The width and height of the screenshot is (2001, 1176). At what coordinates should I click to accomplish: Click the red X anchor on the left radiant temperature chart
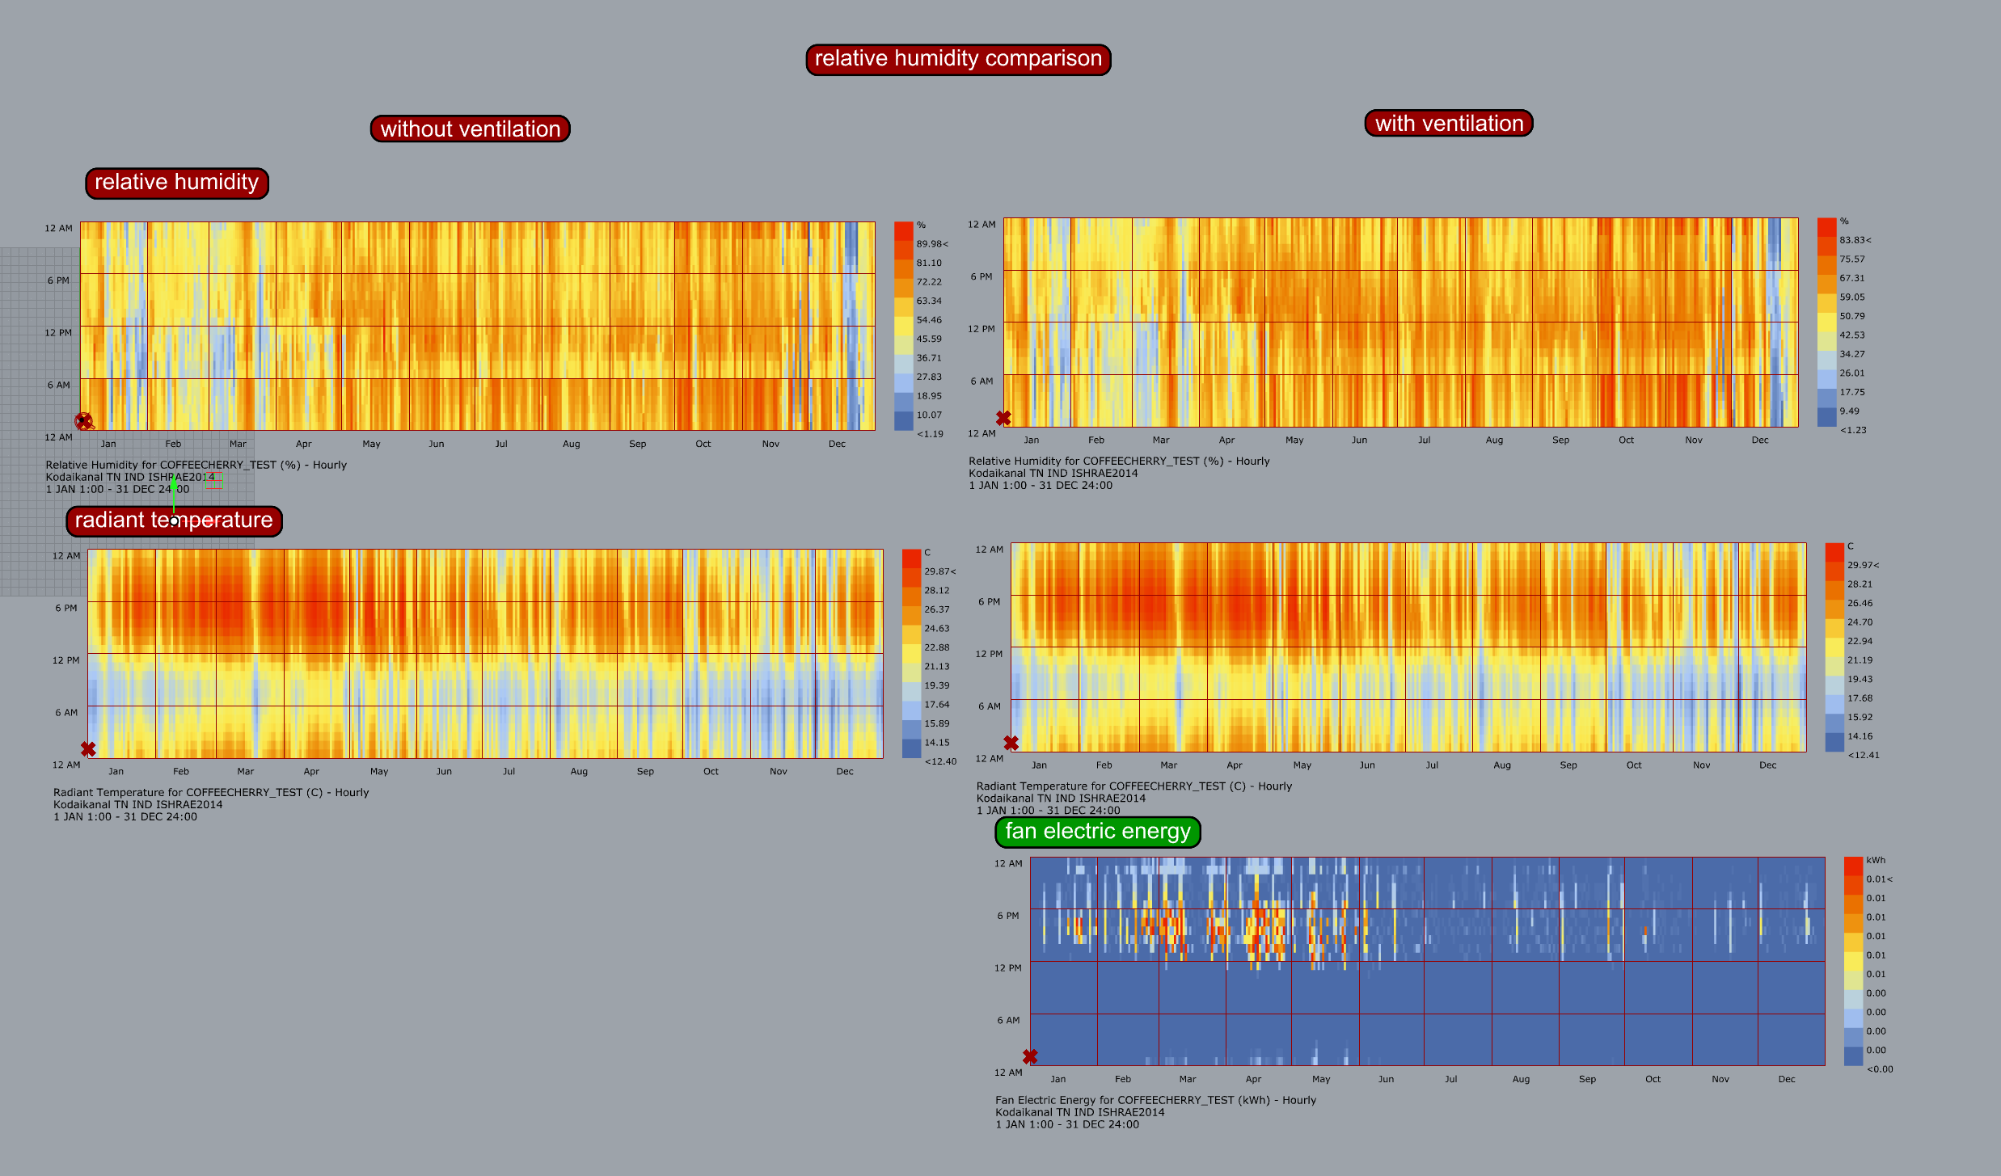[87, 747]
